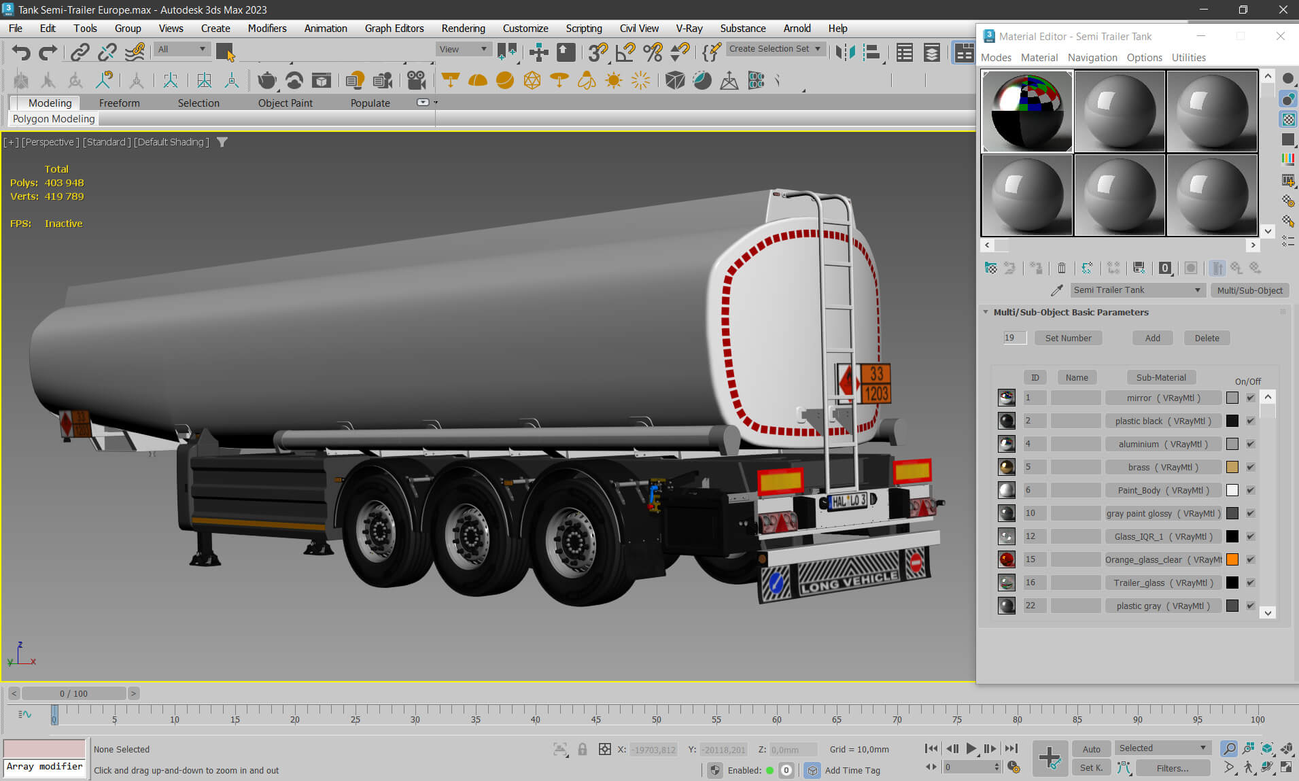Click the brass tan color swatch

tap(1232, 467)
